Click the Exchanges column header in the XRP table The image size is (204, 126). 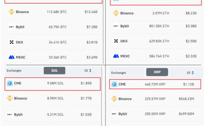[x=119, y=73]
